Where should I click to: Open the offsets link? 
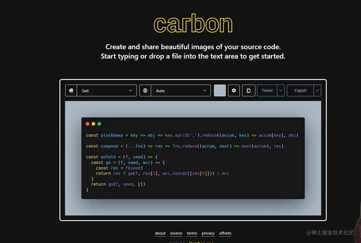click(x=225, y=233)
